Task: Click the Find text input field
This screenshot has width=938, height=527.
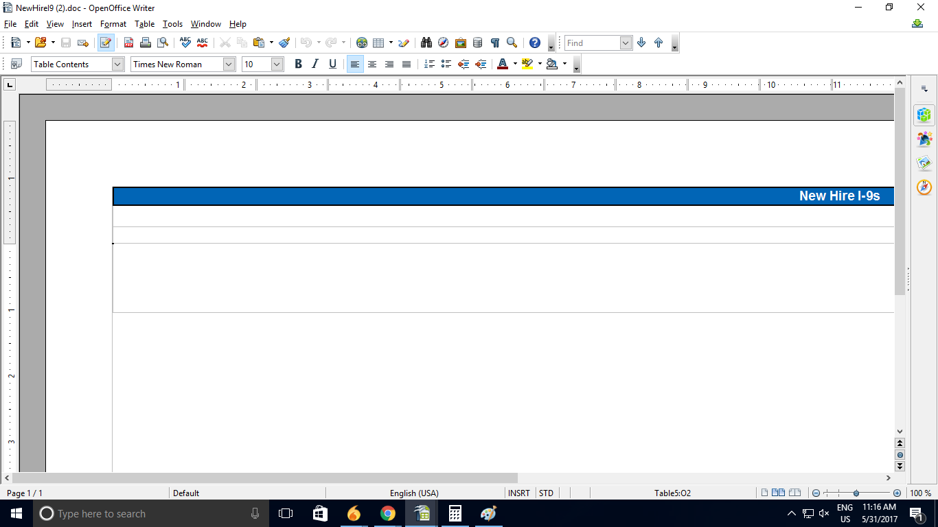Action: pyautogui.click(x=592, y=43)
